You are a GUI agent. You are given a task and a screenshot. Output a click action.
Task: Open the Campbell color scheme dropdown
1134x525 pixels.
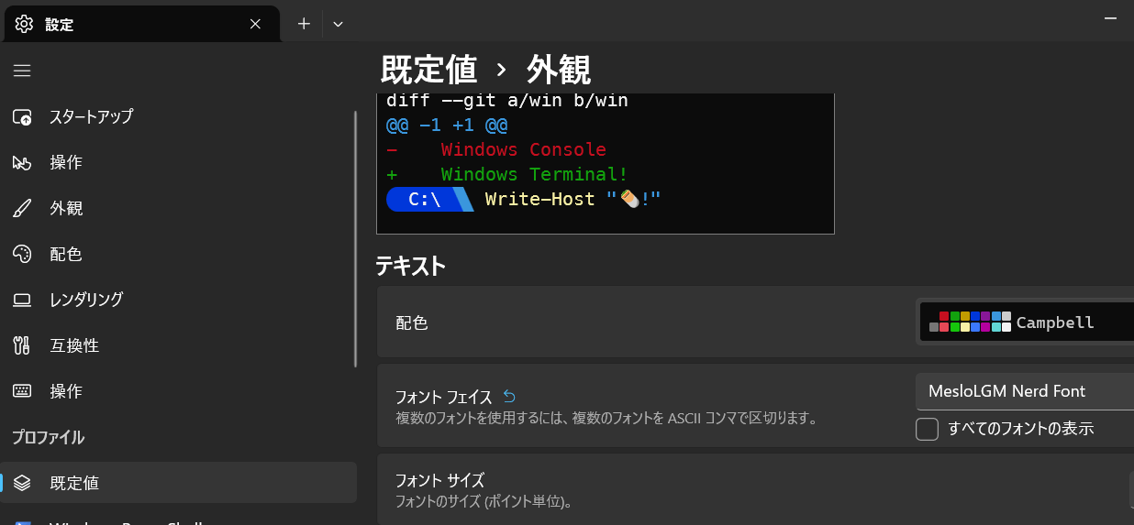[1026, 323]
